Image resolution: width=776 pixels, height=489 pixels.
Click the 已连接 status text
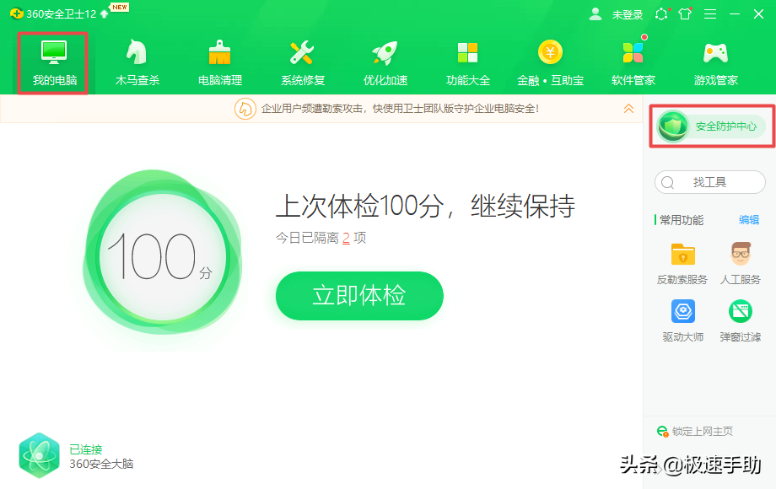pos(86,449)
